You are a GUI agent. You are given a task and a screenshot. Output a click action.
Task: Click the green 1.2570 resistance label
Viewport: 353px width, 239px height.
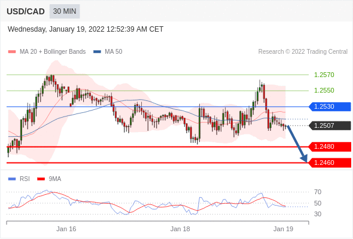click(324, 75)
